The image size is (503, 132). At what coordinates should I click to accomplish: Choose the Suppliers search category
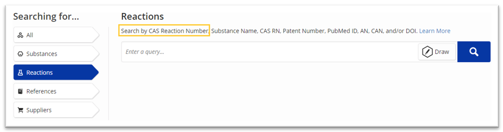[x=56, y=110]
